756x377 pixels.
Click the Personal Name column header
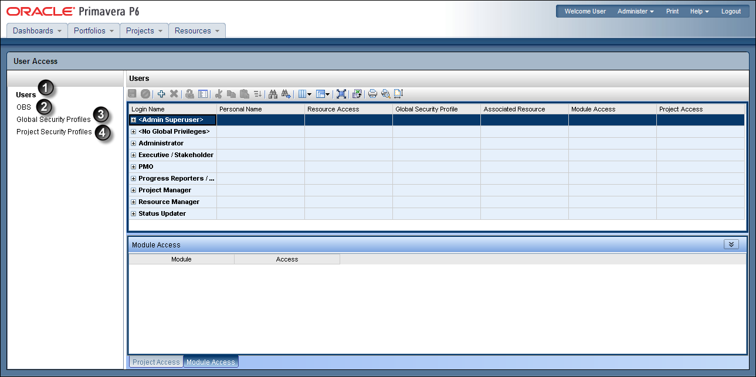(x=260, y=109)
